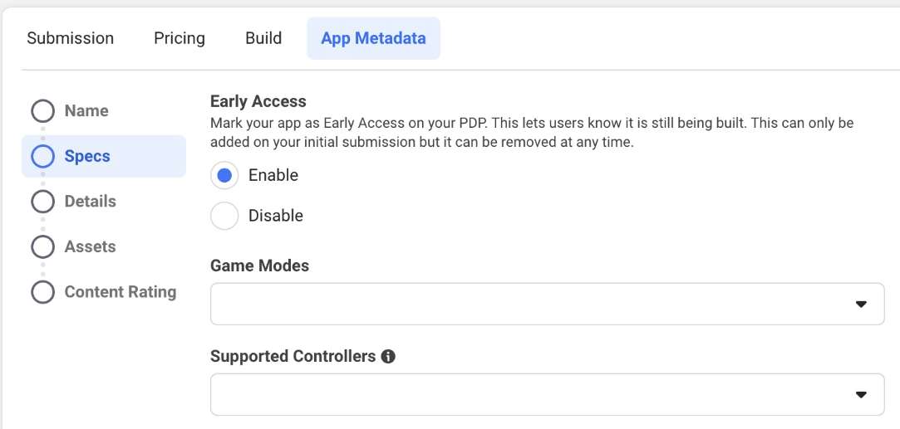This screenshot has height=429, width=900.
Task: Click the circle step icon next to Assets
Action: click(x=43, y=246)
